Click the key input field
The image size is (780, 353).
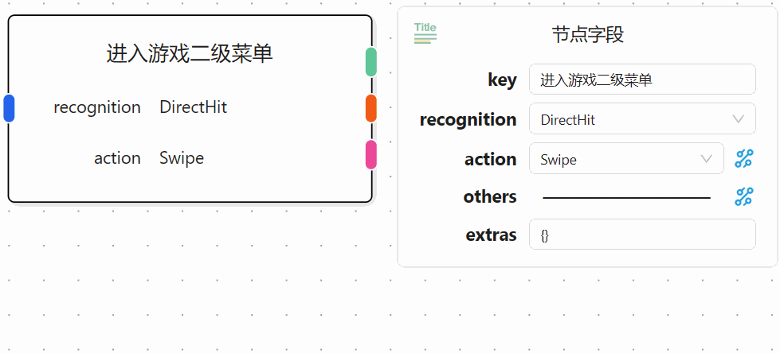(641, 80)
